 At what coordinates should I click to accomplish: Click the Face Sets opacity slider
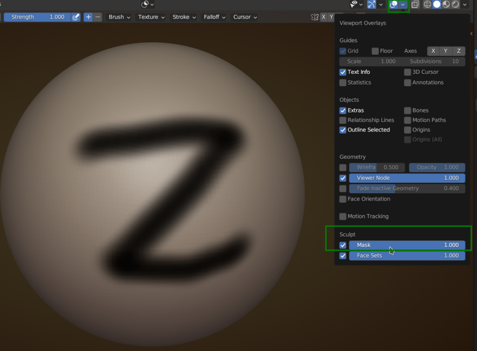click(x=407, y=255)
